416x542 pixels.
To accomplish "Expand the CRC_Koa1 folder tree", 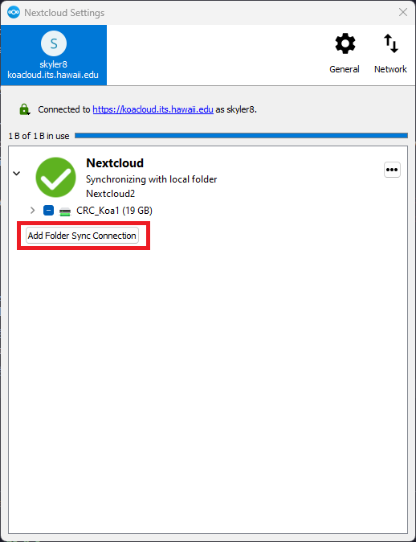I will [32, 210].
